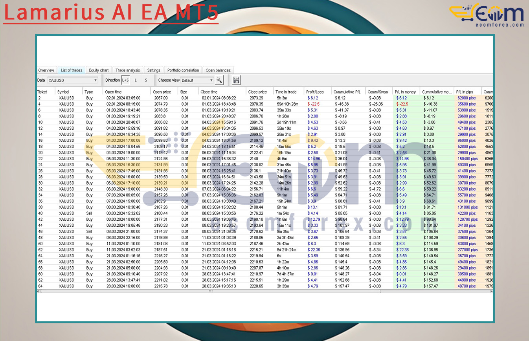Click open time 08.03.2024 22:15:00
Viewport: 529px width, 341px height.
tap(123, 237)
